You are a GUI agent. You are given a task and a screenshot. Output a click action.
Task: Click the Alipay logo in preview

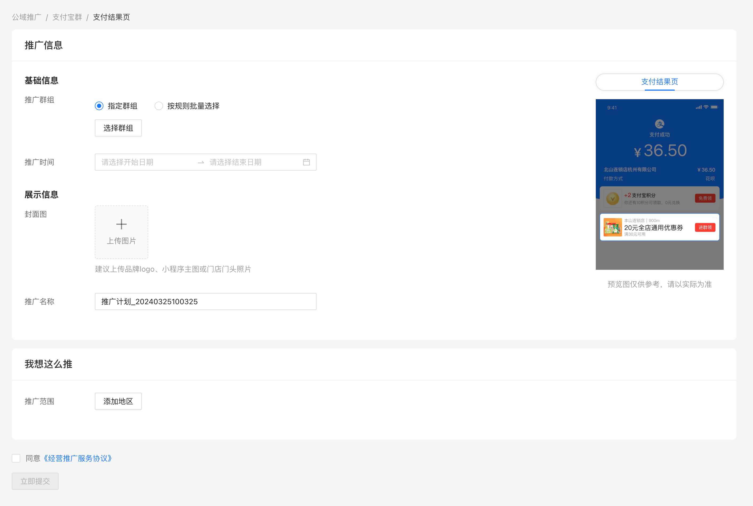pos(659,124)
